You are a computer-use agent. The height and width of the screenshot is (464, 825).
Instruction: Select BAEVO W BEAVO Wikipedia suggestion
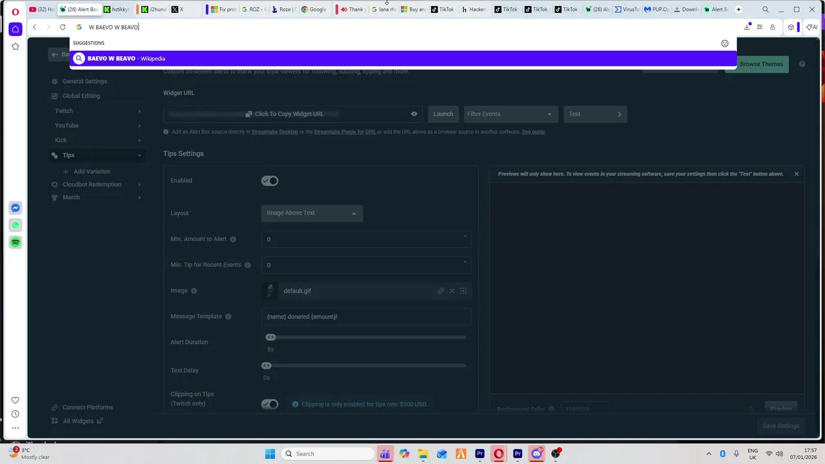[403, 59]
